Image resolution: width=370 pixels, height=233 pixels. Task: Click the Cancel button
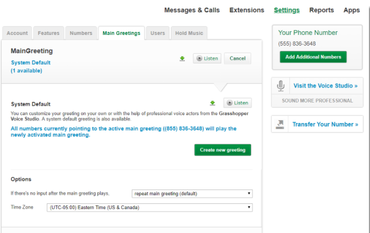click(x=238, y=58)
